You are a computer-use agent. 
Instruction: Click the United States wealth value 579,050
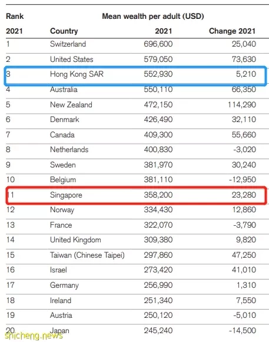click(158, 59)
